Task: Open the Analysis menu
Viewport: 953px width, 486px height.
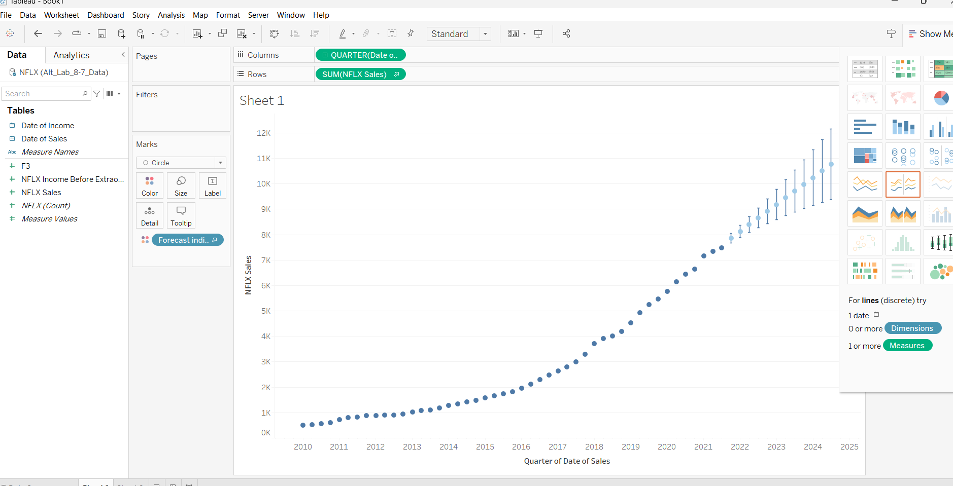Action: point(171,15)
